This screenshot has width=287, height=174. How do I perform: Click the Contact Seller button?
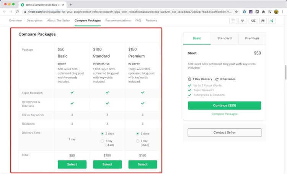coord(224,132)
